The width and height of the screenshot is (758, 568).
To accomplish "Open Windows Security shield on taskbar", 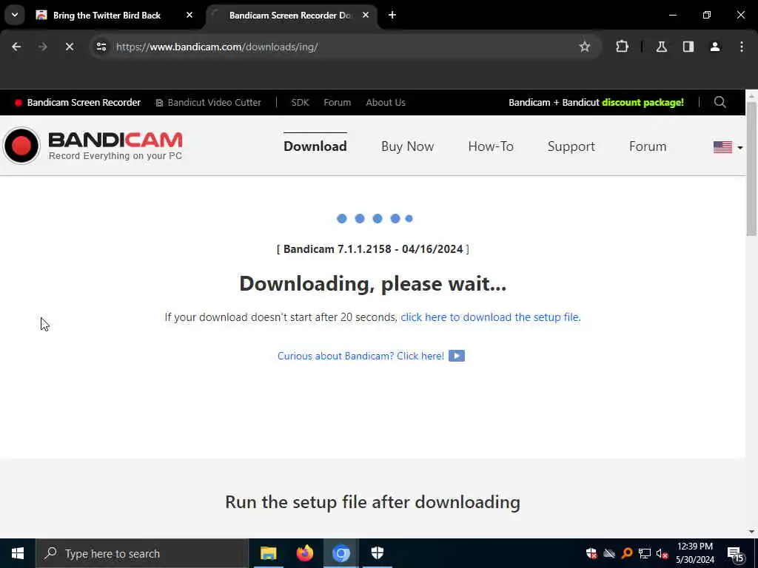I will (377, 553).
